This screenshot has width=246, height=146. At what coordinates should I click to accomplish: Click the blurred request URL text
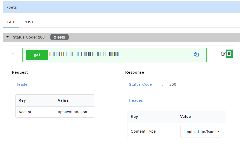tap(84, 55)
